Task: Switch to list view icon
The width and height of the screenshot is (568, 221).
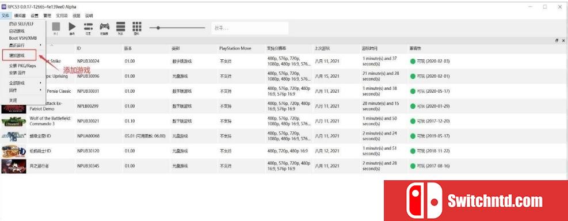Action: pos(121,26)
